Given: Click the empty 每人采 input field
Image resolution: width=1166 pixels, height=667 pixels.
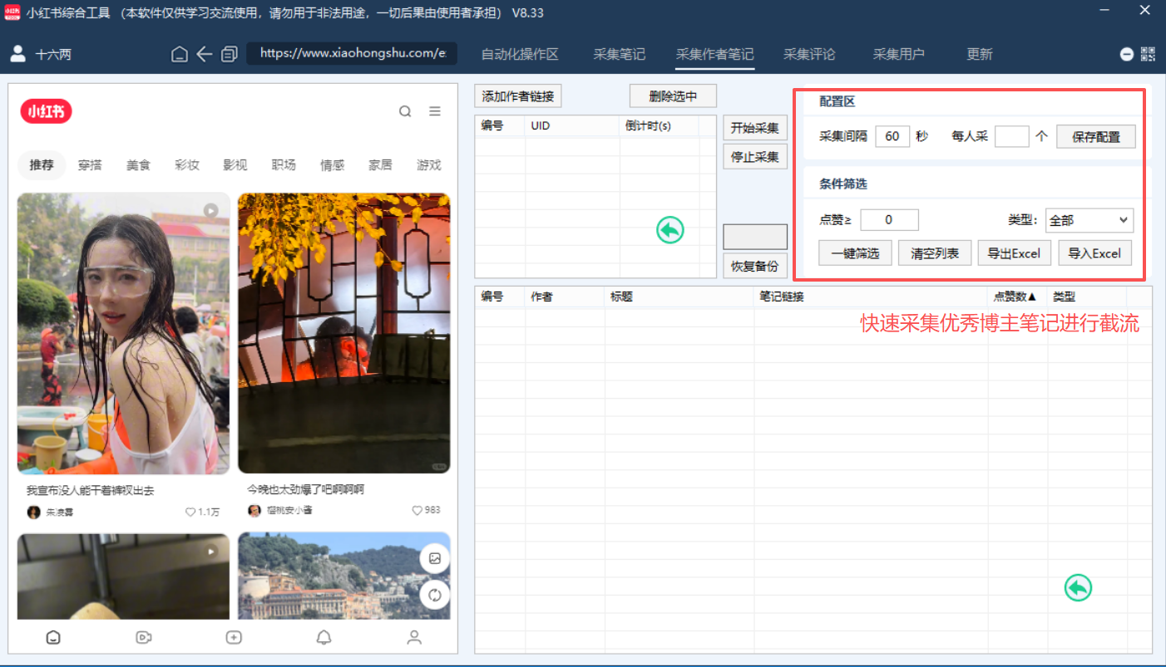Looking at the screenshot, I should coord(1012,136).
